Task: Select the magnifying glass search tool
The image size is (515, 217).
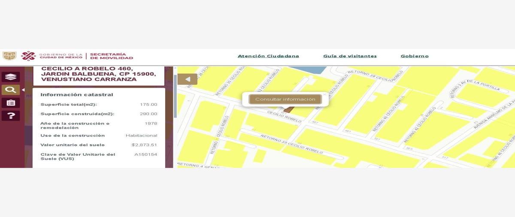Action: (x=10, y=90)
